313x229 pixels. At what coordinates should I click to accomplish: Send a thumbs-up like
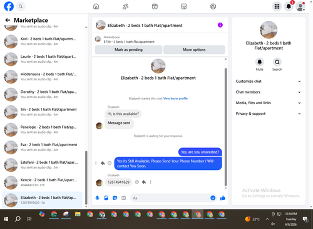(223, 198)
